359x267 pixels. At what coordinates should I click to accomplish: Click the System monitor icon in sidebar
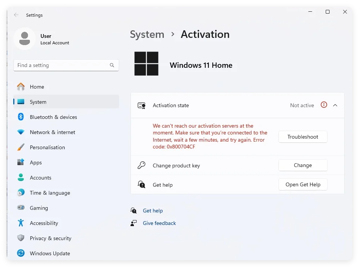pos(21,101)
